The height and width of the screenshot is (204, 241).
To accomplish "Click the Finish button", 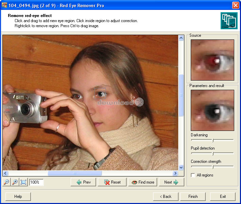I will coord(193,197).
